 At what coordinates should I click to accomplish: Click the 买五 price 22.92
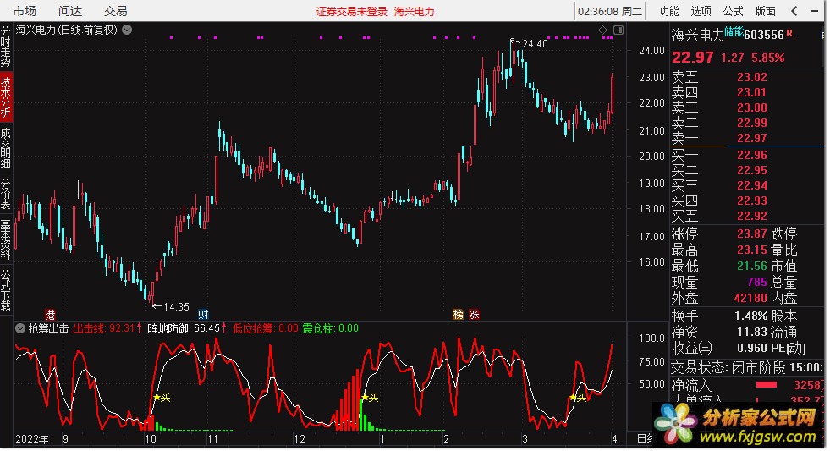751,216
